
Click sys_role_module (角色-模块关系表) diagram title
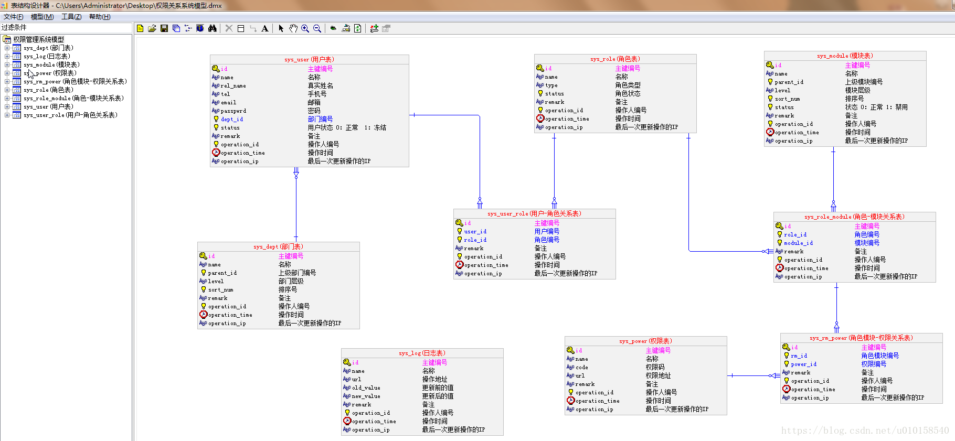pyautogui.click(x=854, y=217)
